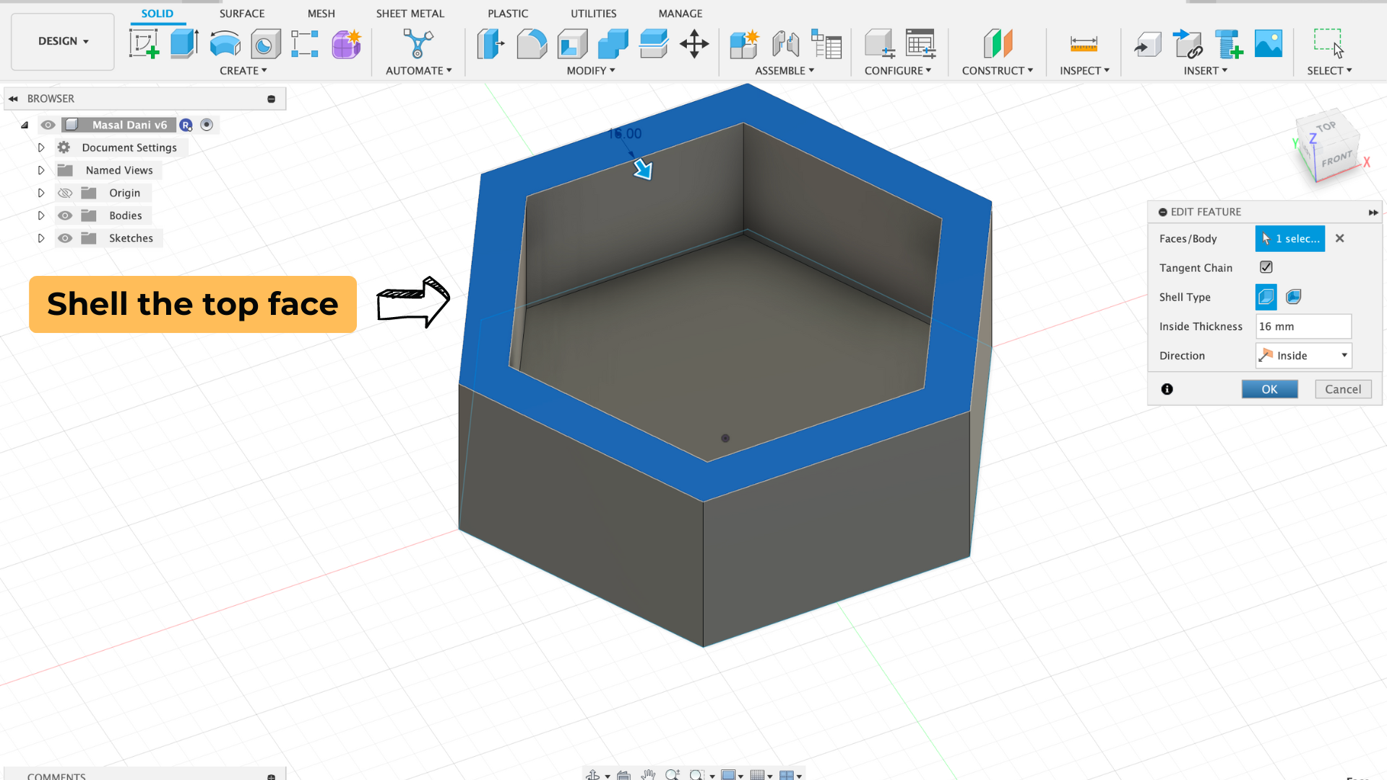Uncheck the Tangent Chain checkbox
The image size is (1387, 780).
[1266, 267]
